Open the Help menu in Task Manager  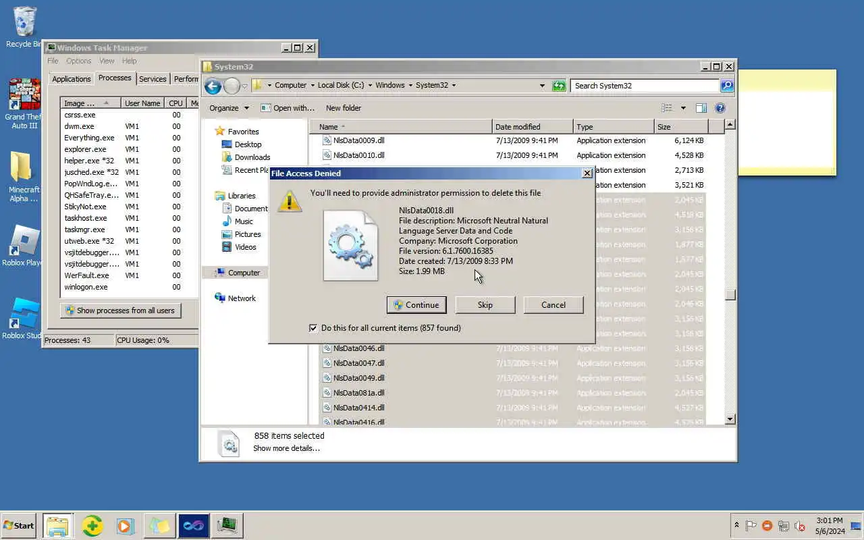pos(129,61)
